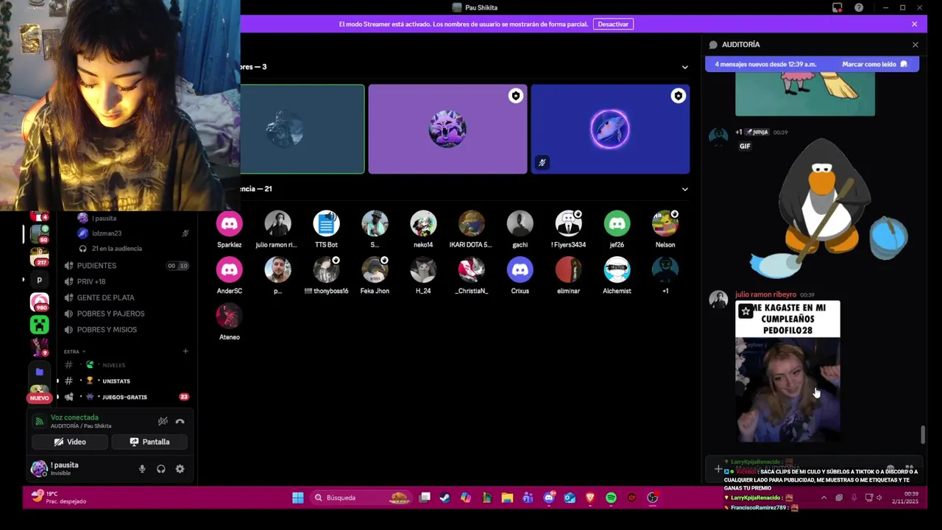This screenshot has width=942, height=530.
Task: Open video posted by julio ramon ribeyro
Action: (x=787, y=371)
